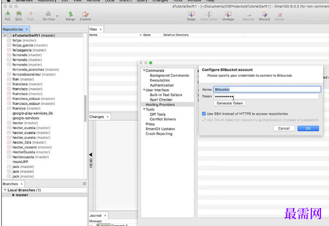
Task: Open Diff Tools preferences
Action: 158,114
